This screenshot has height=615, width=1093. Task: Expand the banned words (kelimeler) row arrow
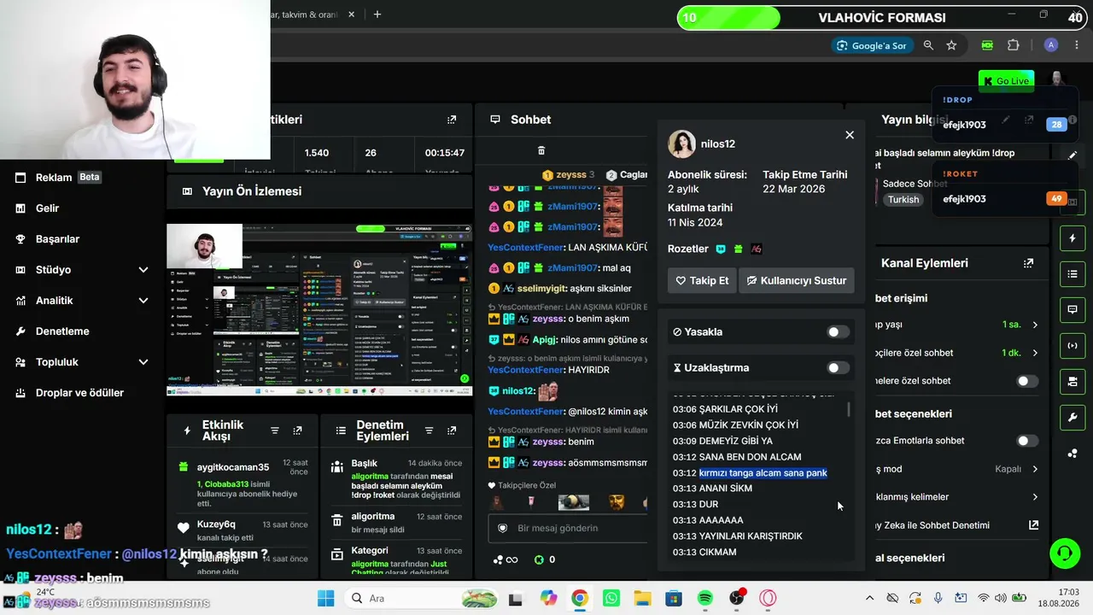tap(1035, 497)
